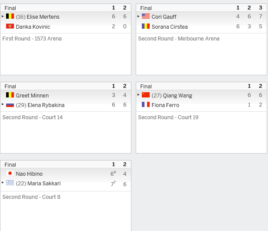
Task: Click the tiebreak first-set score for Sakkari
Action: point(113,184)
